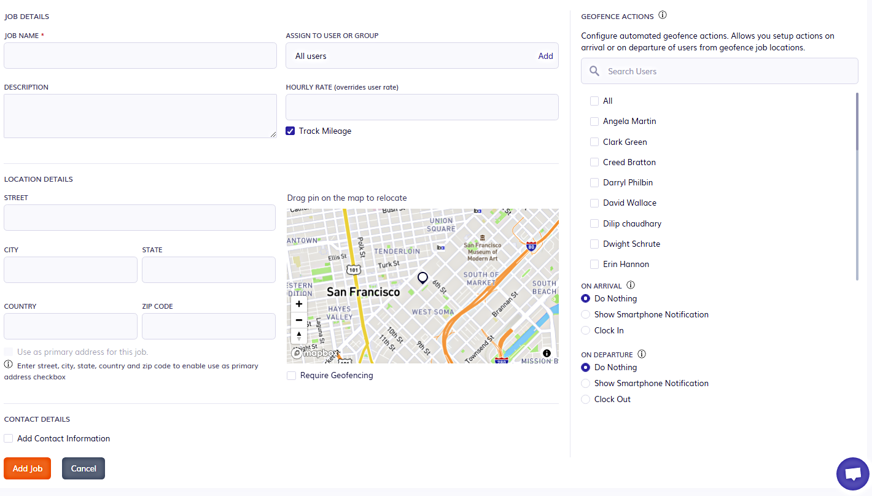Select Clock Out on departure

[586, 399]
